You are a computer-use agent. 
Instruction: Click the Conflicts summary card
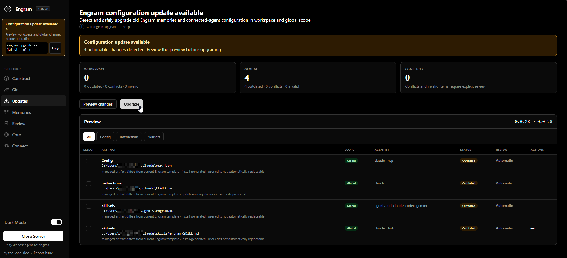[x=479, y=78]
